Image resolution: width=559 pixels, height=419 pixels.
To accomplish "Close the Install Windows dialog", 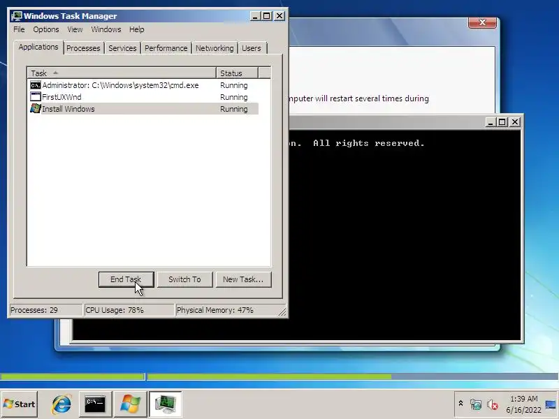I will (x=482, y=22).
